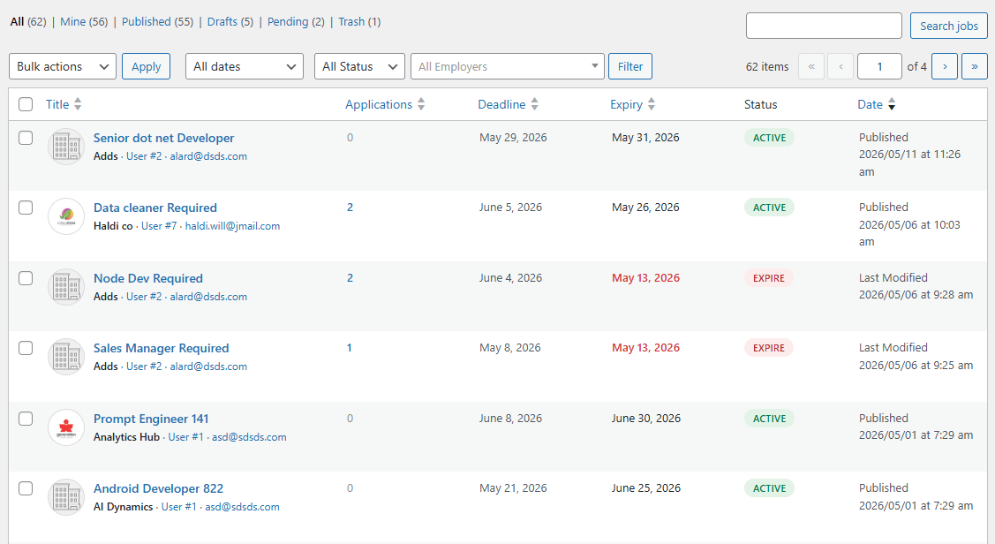Sort by Deadline using the sort arrows
This screenshot has height=544, width=995.
[534, 104]
